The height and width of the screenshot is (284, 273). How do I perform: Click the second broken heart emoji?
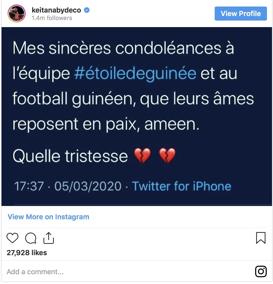(167, 156)
